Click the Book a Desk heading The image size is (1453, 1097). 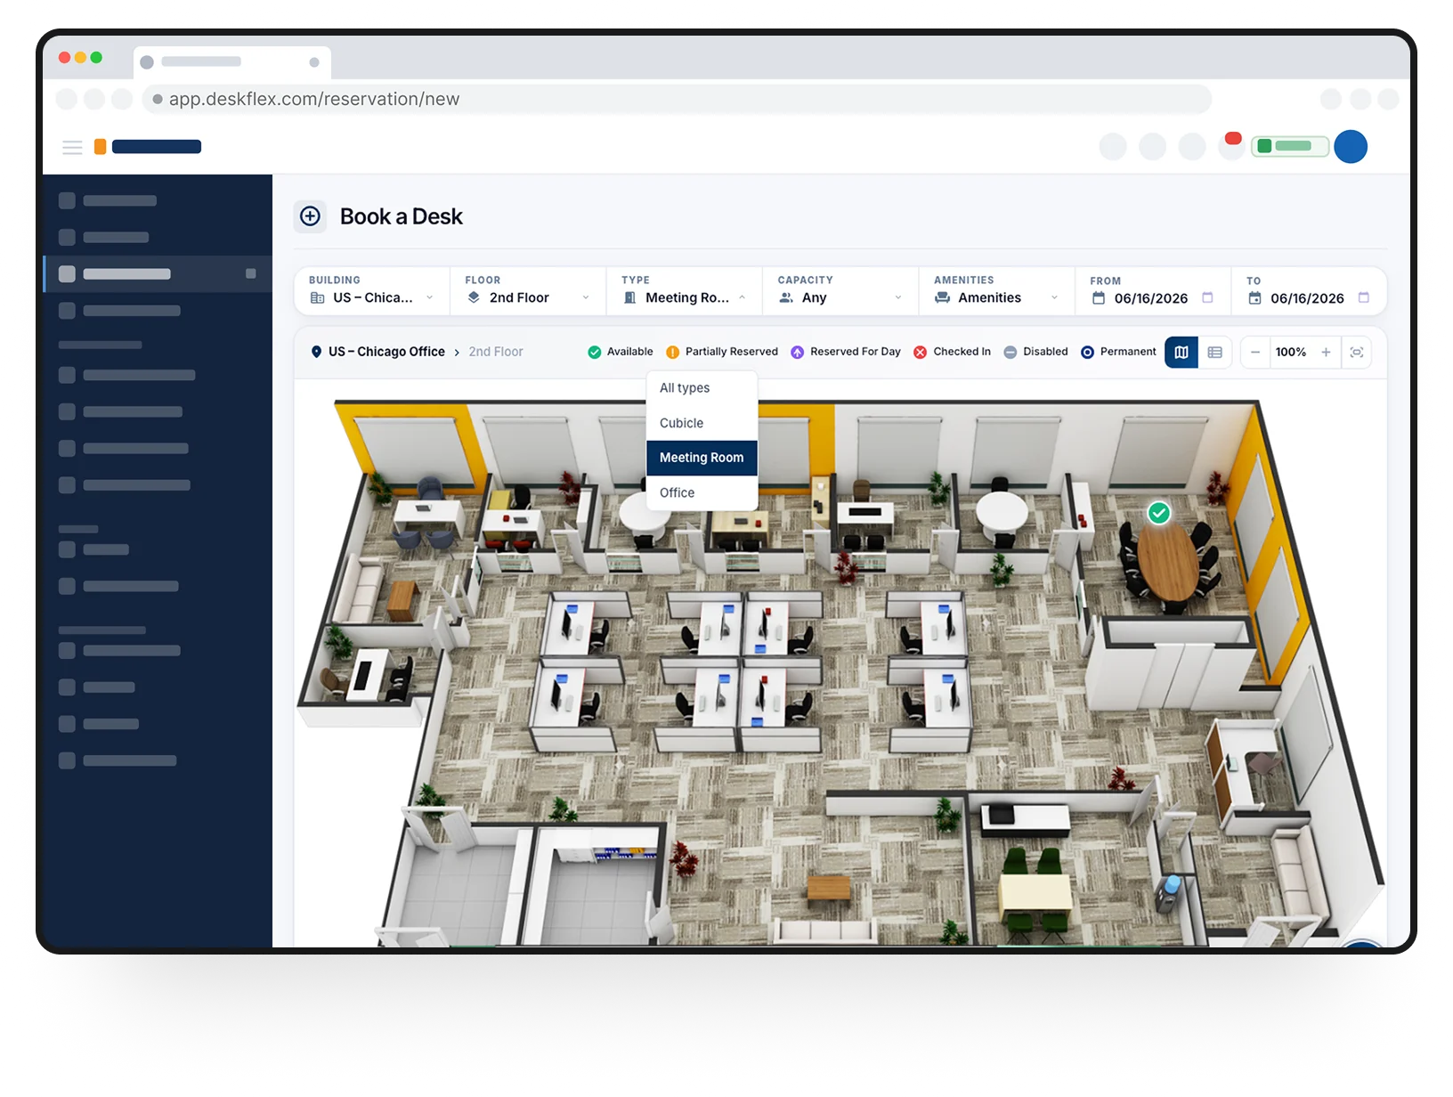(402, 216)
